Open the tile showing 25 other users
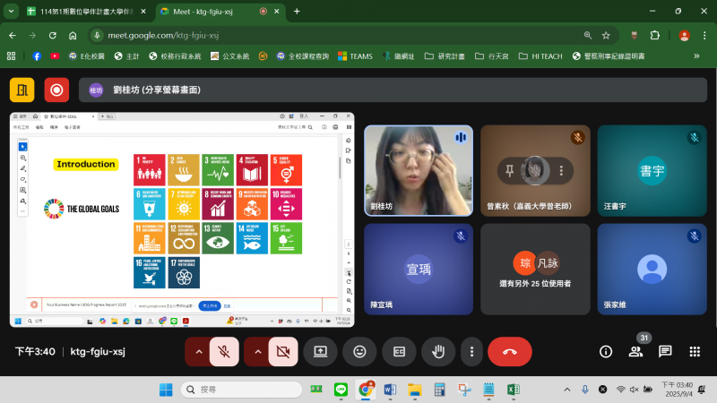Viewport: 717px width, 403px height. coord(535,267)
